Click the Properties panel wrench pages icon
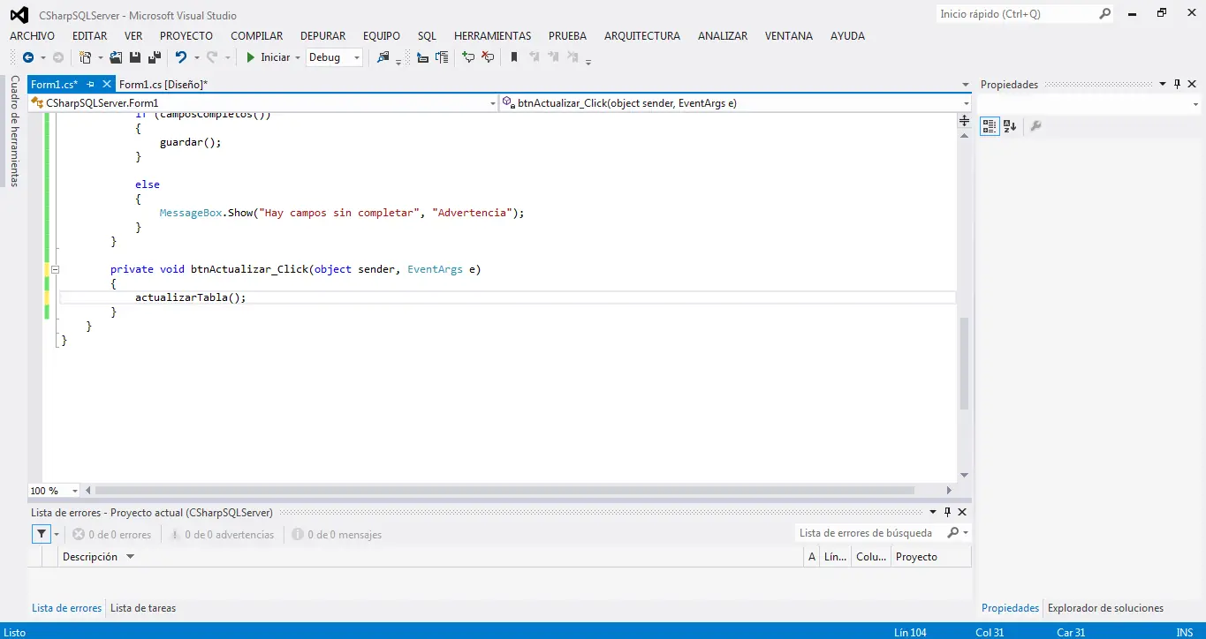1206x639 pixels. tap(1036, 126)
